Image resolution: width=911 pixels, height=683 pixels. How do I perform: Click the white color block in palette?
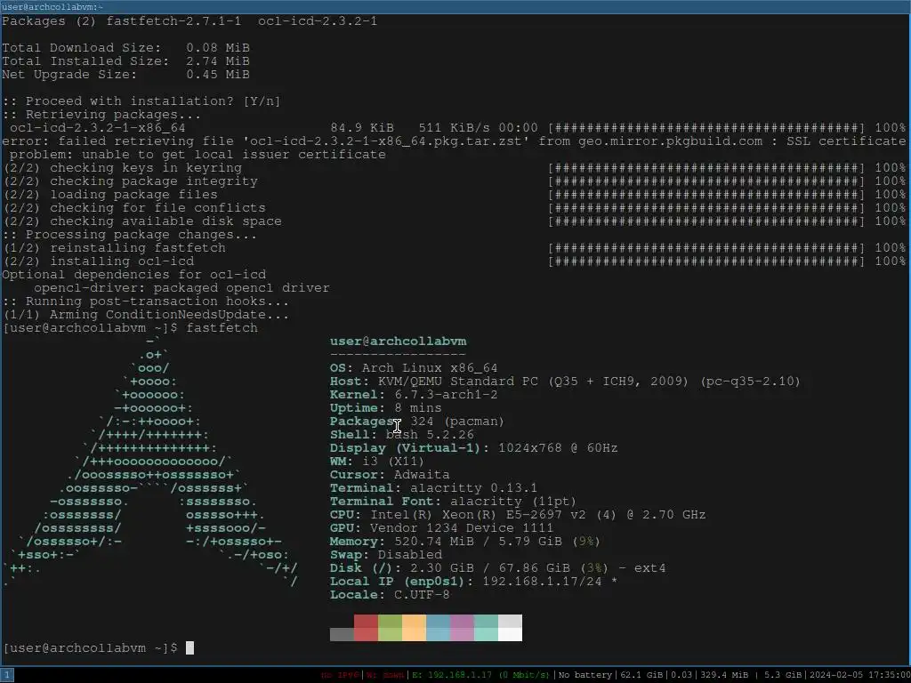pos(510,628)
